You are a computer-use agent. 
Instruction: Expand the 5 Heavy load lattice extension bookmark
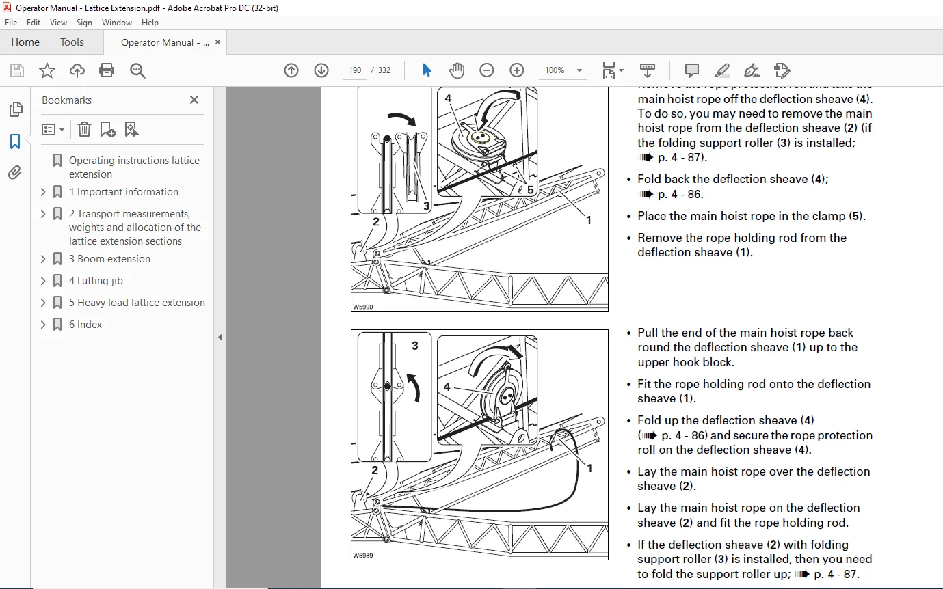[x=43, y=303]
